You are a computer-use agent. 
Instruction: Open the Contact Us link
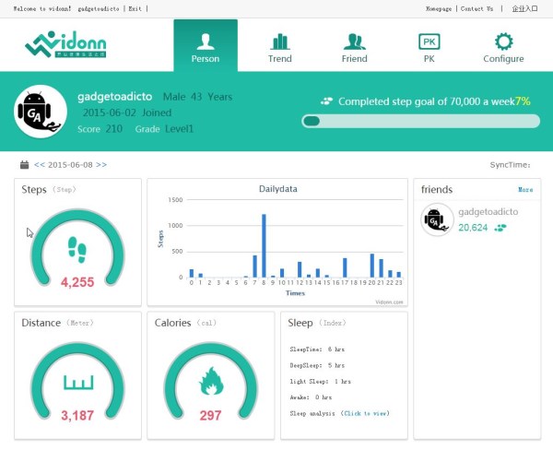click(477, 8)
